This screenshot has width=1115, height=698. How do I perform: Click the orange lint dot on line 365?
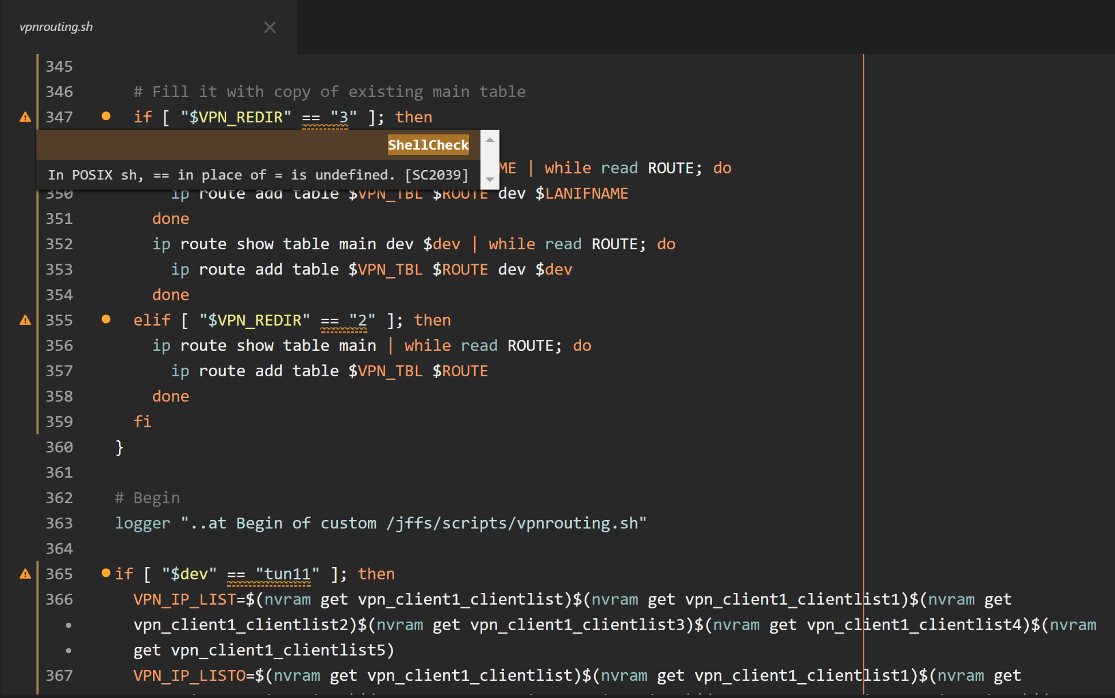click(106, 573)
